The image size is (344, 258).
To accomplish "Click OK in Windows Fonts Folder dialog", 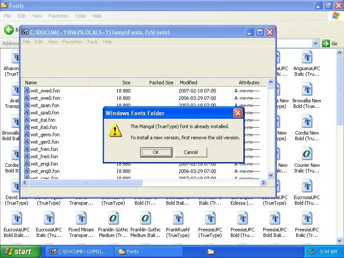I will point(156,152).
